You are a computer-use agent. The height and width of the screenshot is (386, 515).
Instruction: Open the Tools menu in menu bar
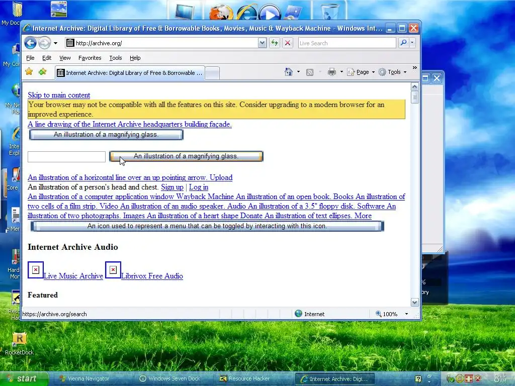(x=116, y=58)
